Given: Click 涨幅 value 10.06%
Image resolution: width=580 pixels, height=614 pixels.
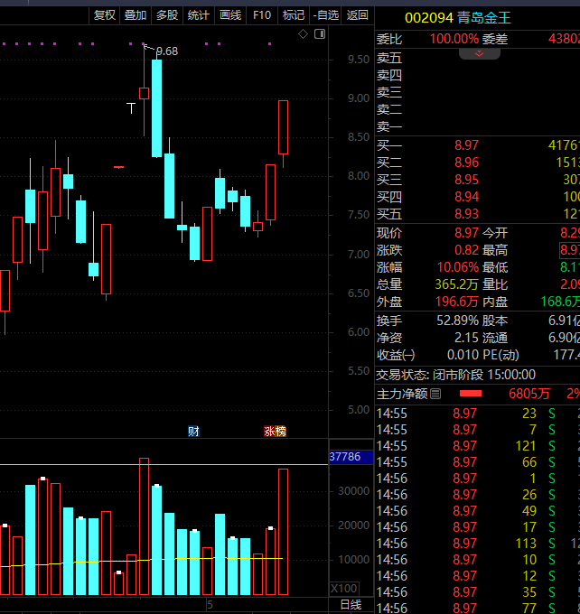Looking at the screenshot, I should (458, 267).
